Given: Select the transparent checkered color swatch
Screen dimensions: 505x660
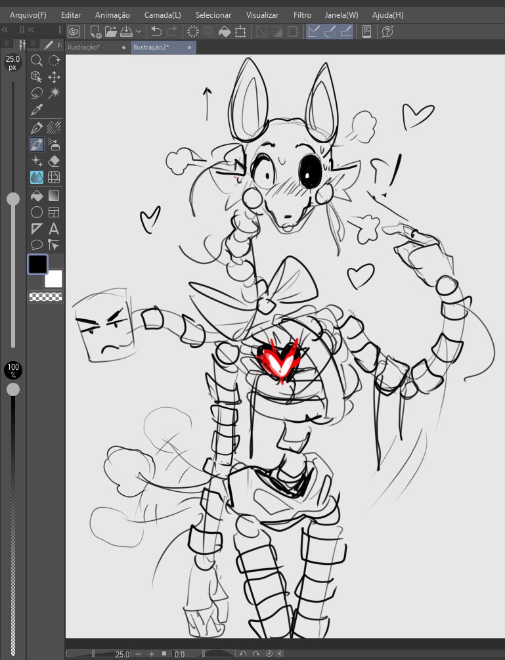Looking at the screenshot, I should 45,297.
